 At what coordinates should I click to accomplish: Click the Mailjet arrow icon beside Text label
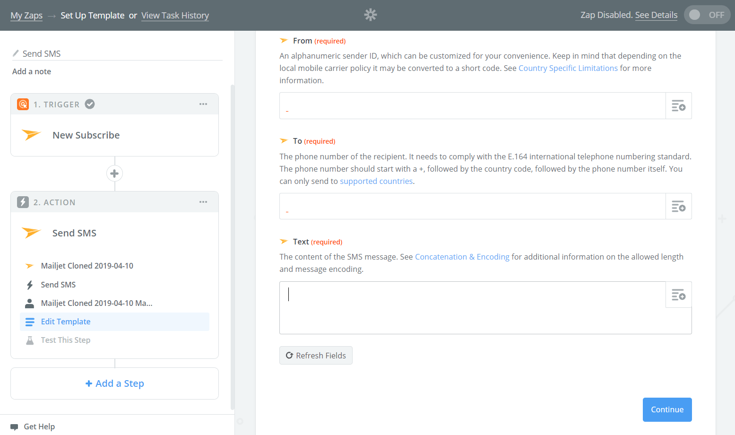284,242
